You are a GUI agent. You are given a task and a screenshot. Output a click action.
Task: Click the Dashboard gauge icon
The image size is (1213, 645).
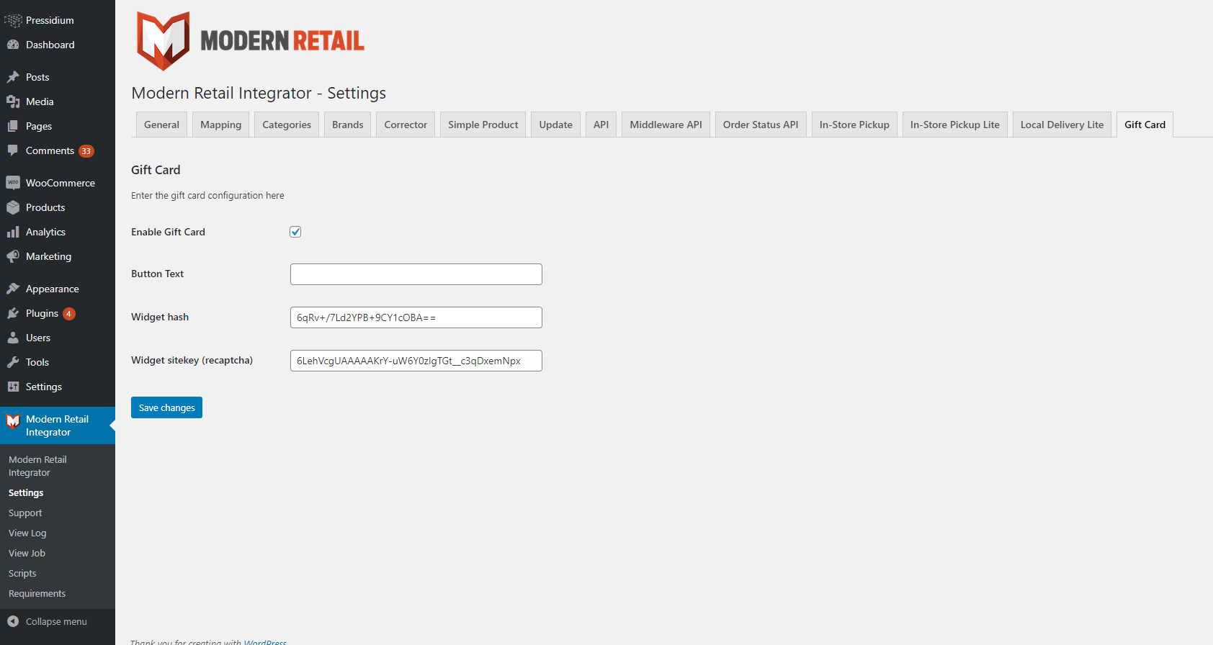coord(13,45)
